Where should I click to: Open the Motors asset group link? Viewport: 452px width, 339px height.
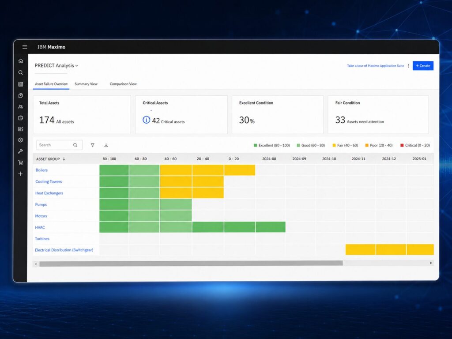[x=41, y=216]
